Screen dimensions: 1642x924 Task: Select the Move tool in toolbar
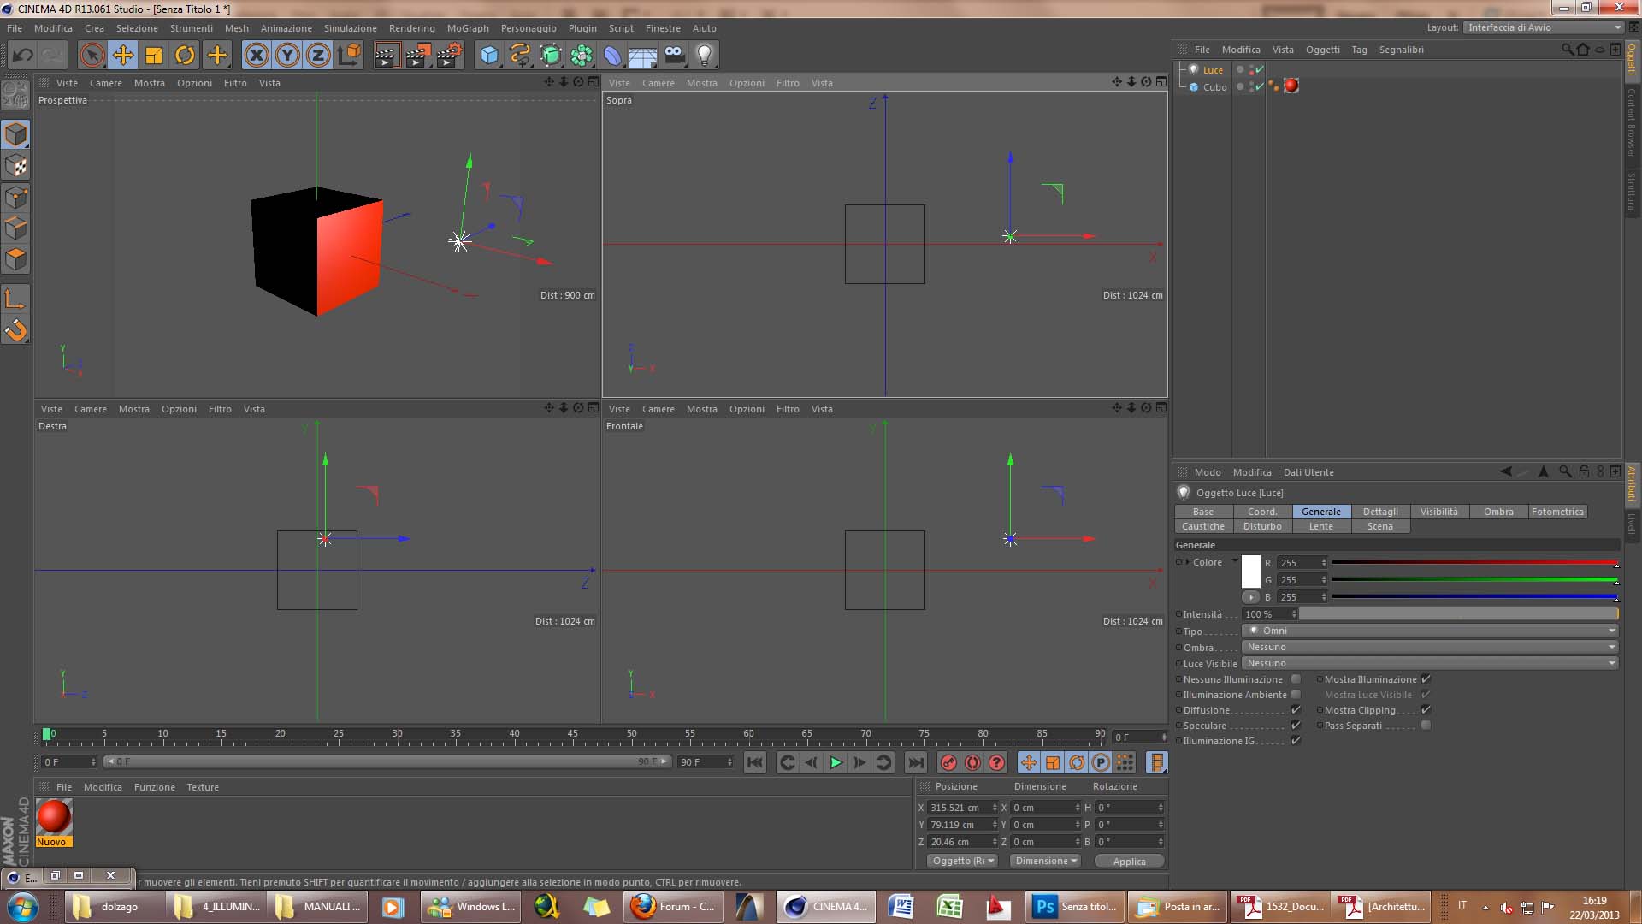click(x=123, y=56)
